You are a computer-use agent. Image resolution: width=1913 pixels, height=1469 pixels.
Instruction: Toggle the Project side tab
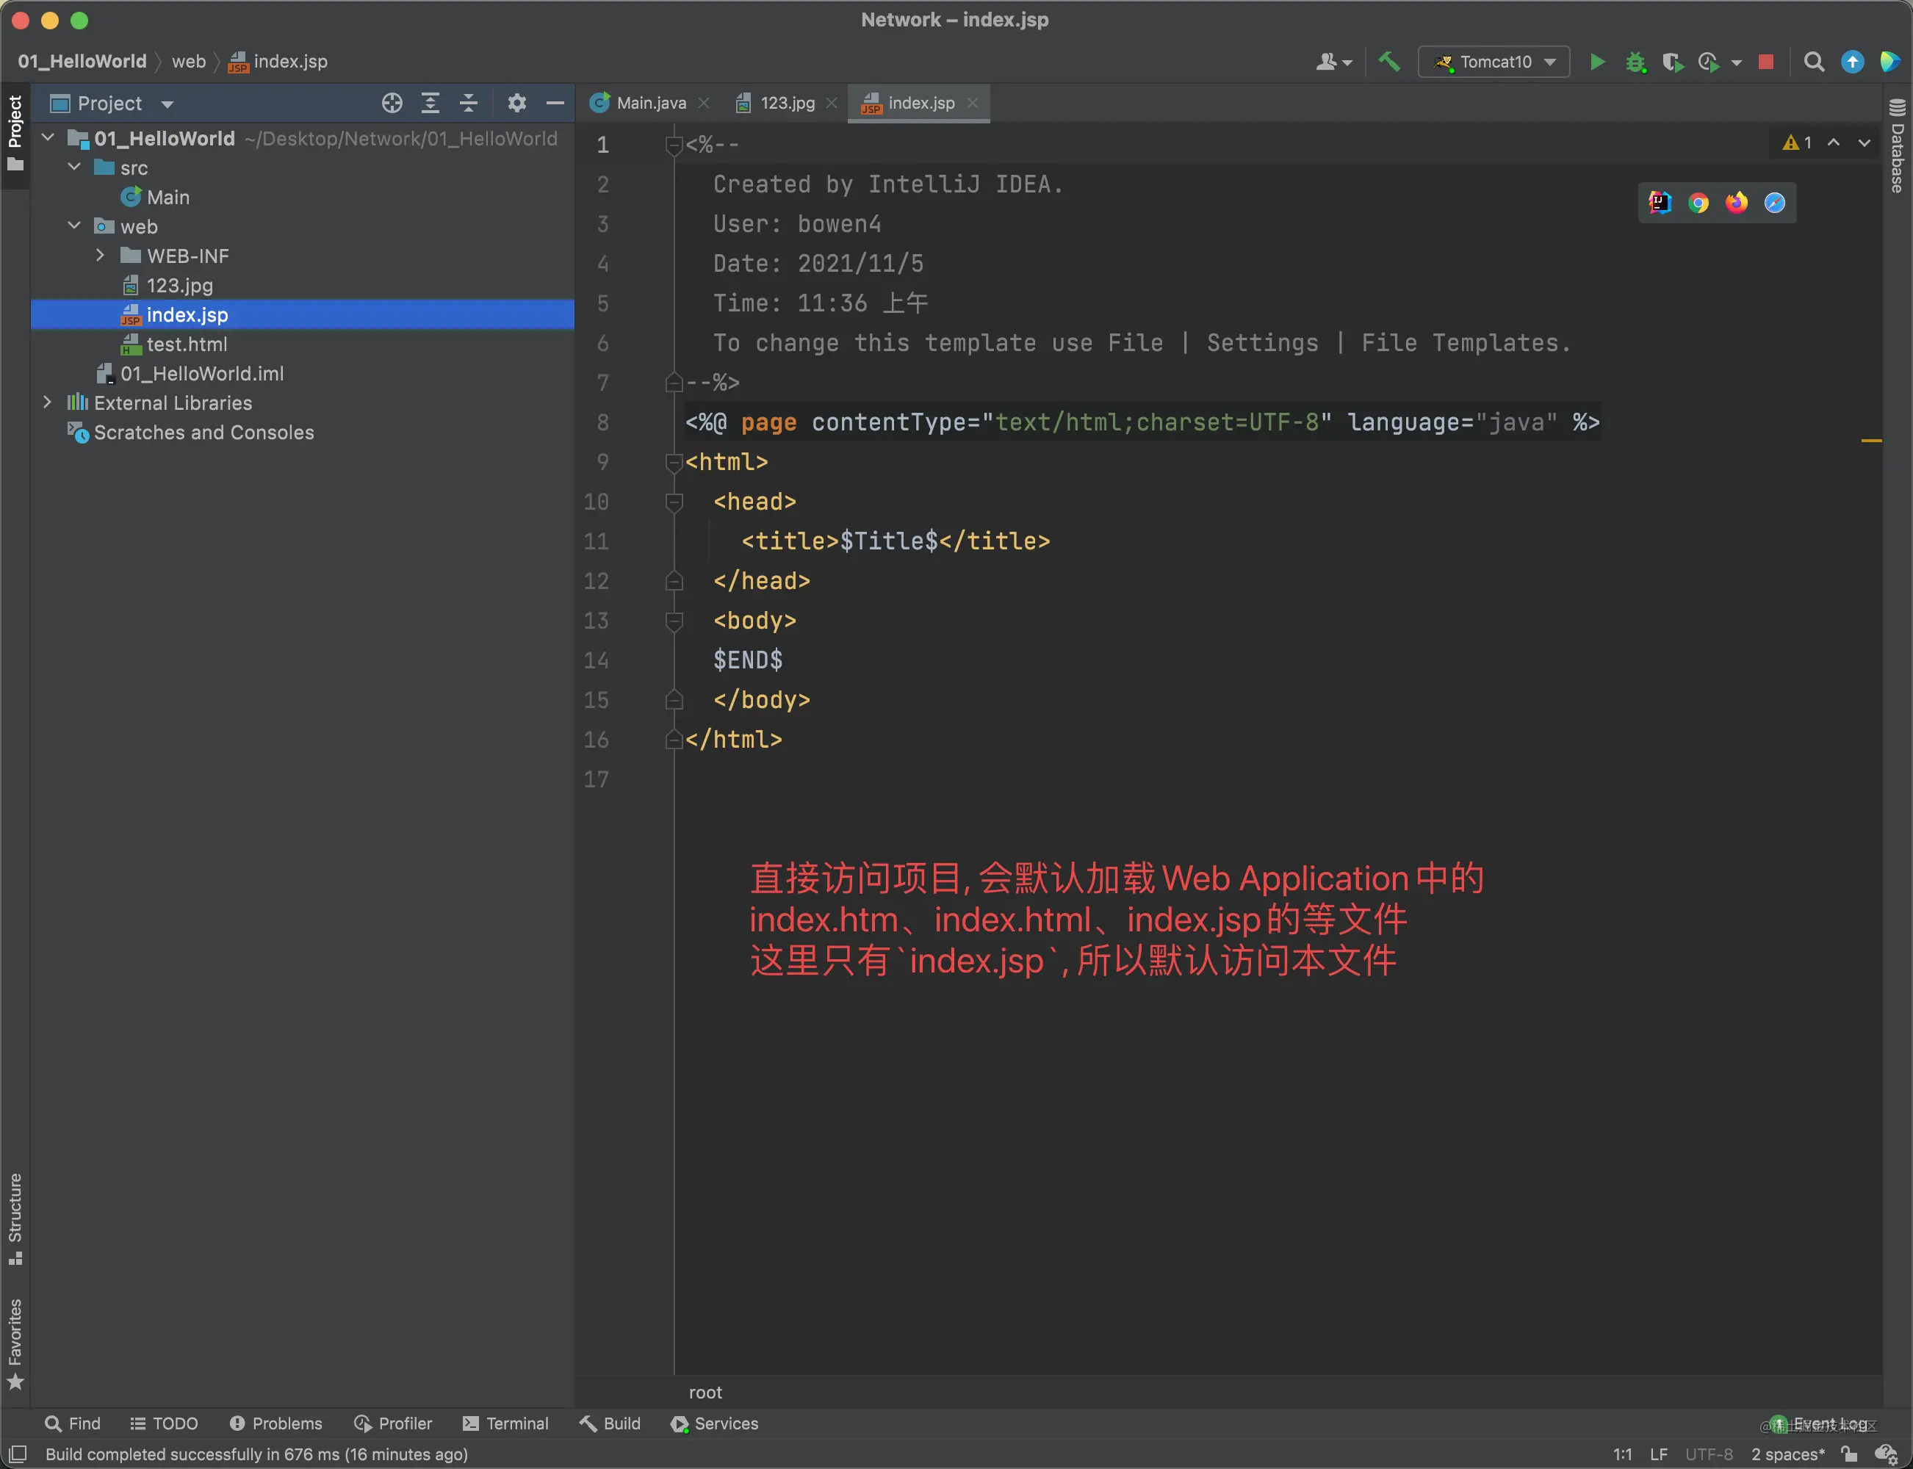tap(15, 134)
